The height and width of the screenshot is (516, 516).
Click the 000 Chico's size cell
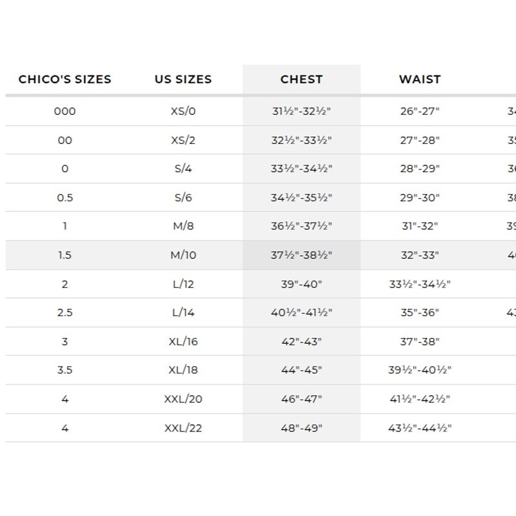click(x=65, y=111)
